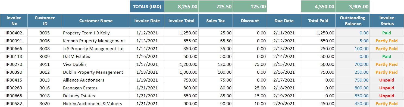This screenshot has width=404, height=107.
Task: Click the 3,905.00 outstanding balance total
Action: (352, 7)
